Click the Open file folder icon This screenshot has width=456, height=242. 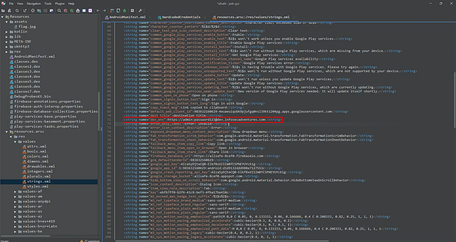coord(3,11)
